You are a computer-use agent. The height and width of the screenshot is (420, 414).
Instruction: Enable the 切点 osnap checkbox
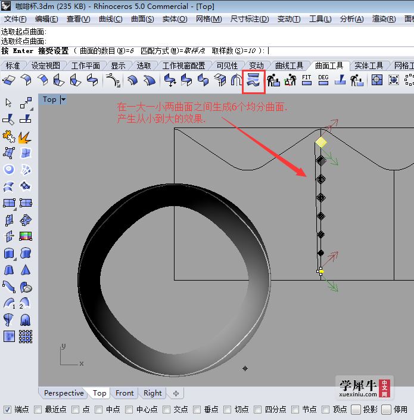228,409
